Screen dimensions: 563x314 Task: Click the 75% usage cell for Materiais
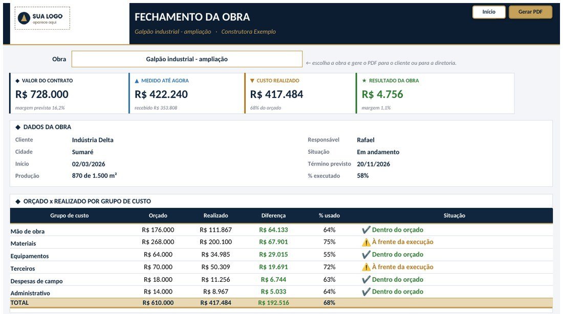coord(329,242)
